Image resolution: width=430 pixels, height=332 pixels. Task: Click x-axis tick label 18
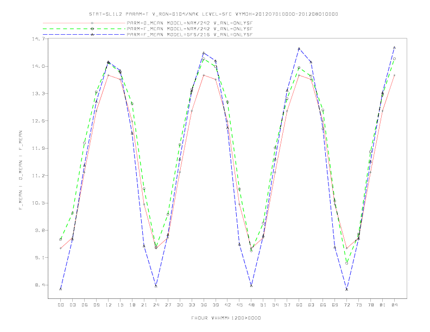[132, 305]
